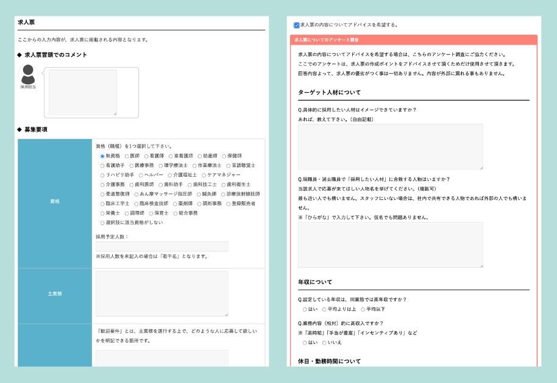
Task: Choose 看護師 as the qualification
Action: 145,156
